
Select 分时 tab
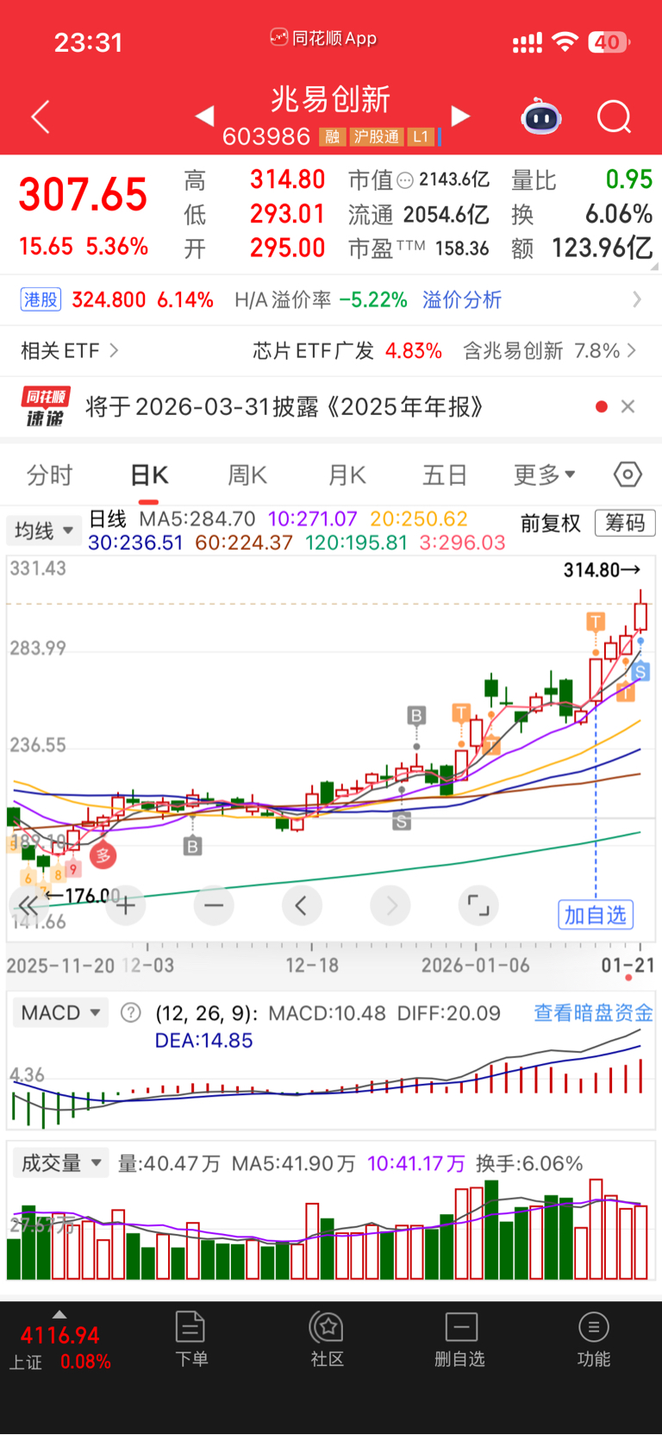(50, 475)
